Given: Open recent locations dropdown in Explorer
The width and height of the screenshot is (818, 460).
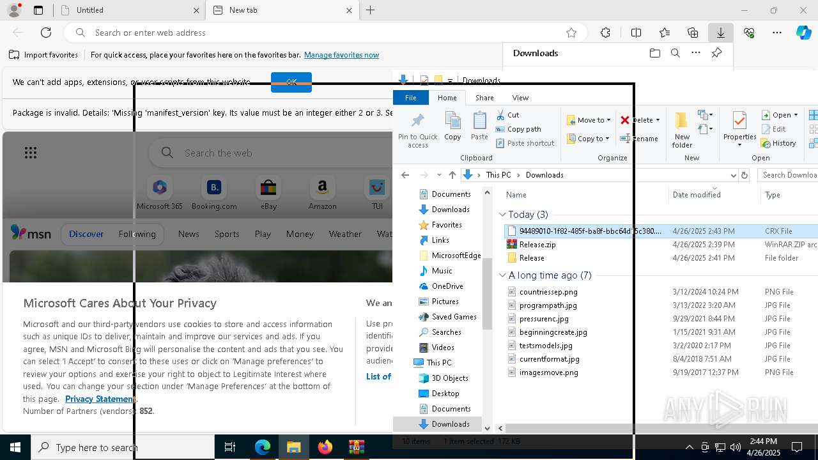Looking at the screenshot, I should coord(439,175).
